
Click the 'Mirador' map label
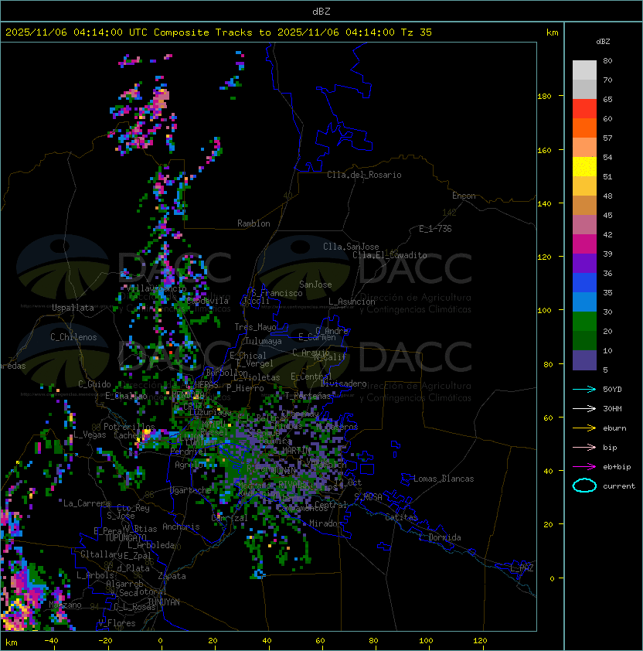(325, 523)
